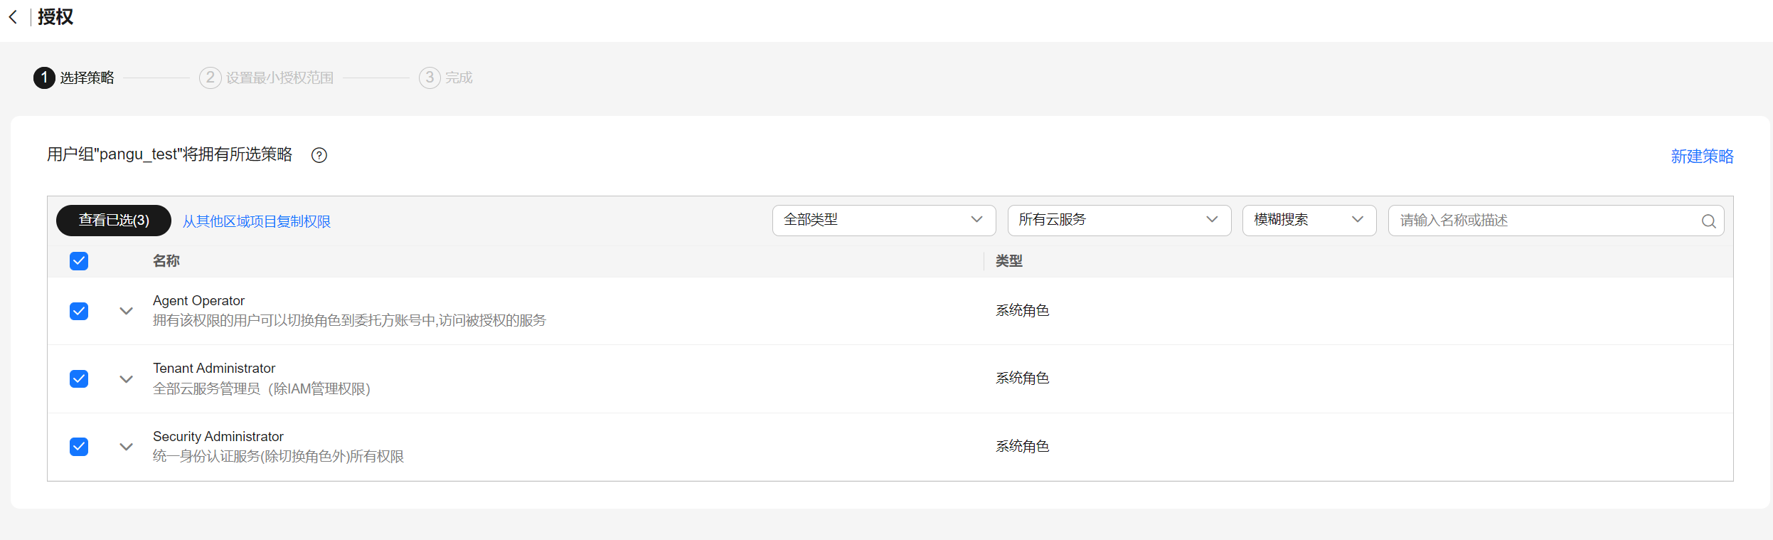Click the help question mark icon

(319, 155)
